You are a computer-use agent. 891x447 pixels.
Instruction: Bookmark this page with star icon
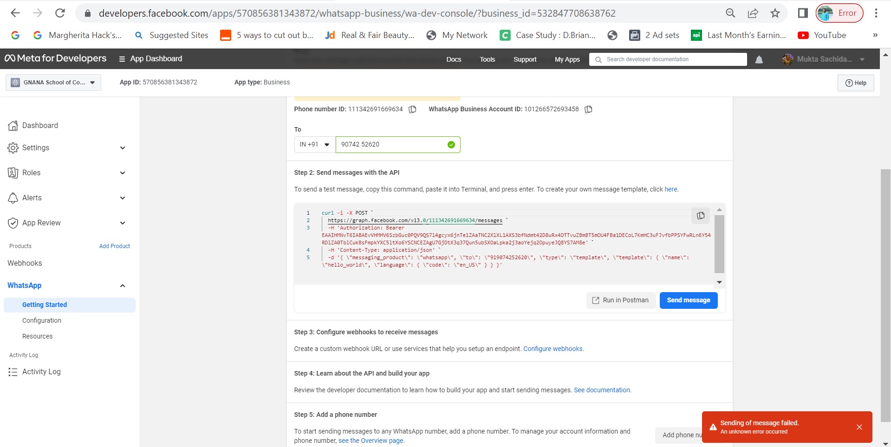point(775,13)
